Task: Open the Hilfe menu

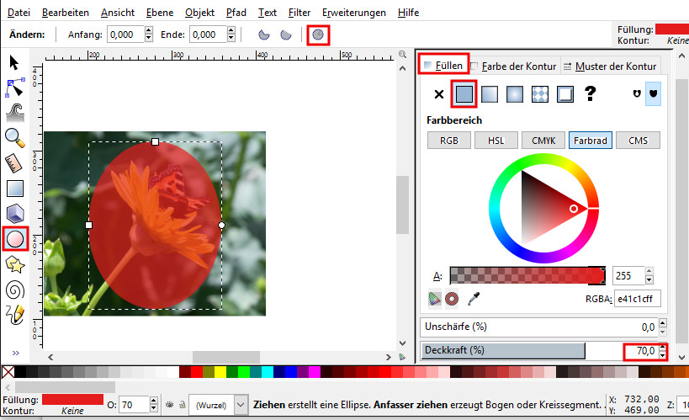Action: click(x=408, y=13)
